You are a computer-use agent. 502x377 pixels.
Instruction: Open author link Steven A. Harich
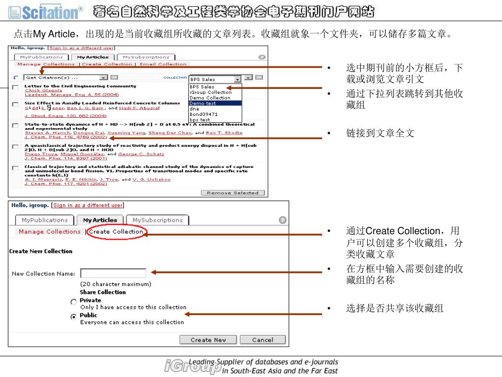click(x=48, y=133)
